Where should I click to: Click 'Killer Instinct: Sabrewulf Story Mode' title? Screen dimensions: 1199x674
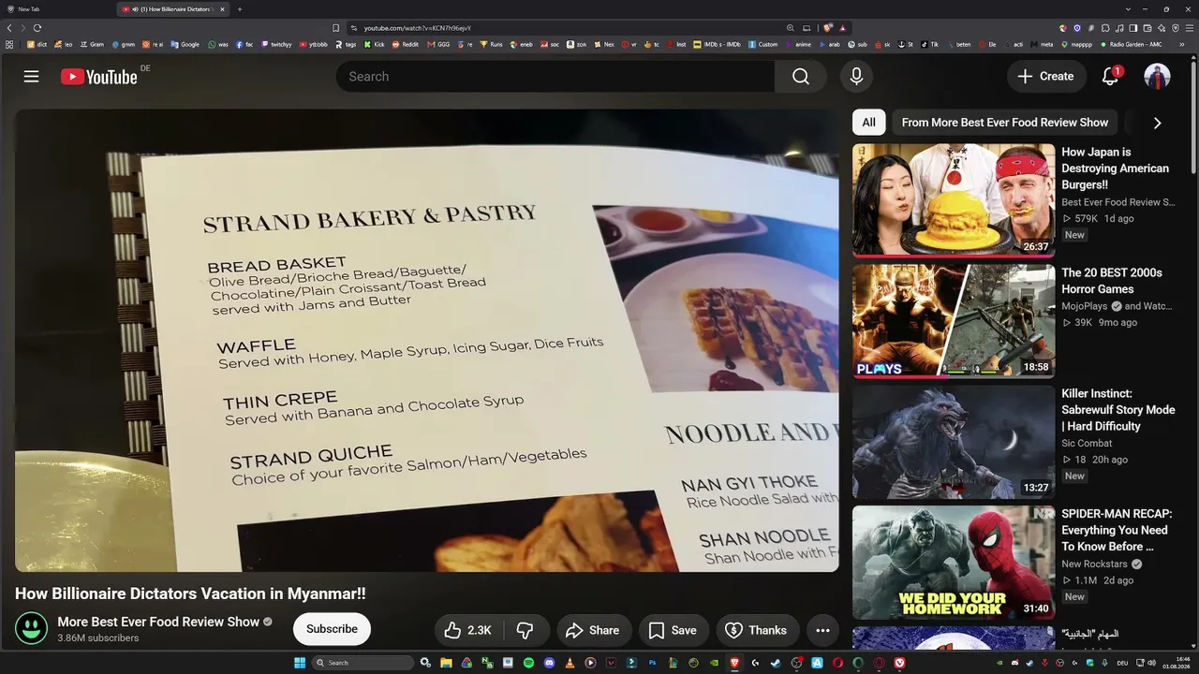pos(1118,410)
